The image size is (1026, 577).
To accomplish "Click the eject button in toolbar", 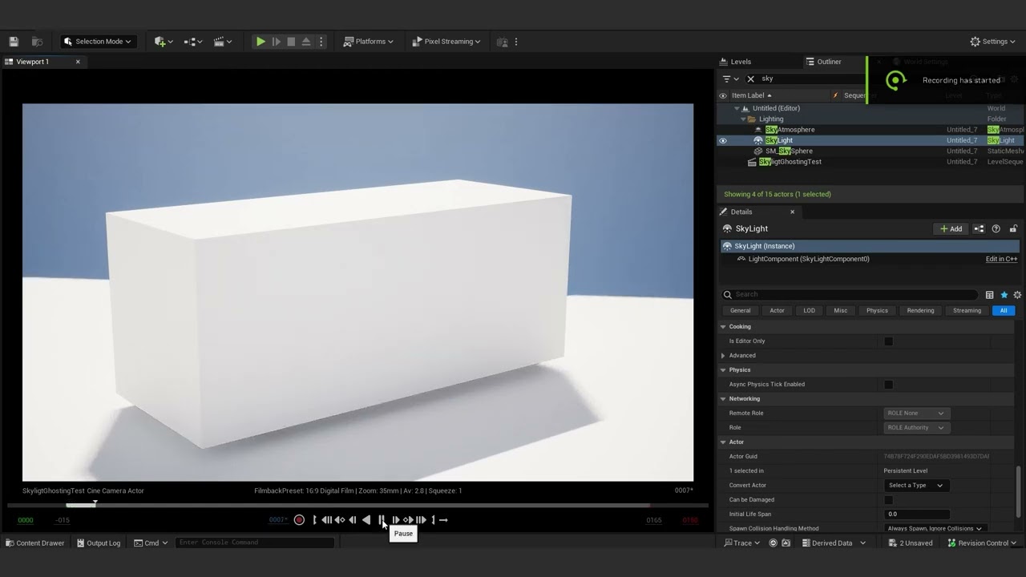I will pyautogui.click(x=306, y=42).
